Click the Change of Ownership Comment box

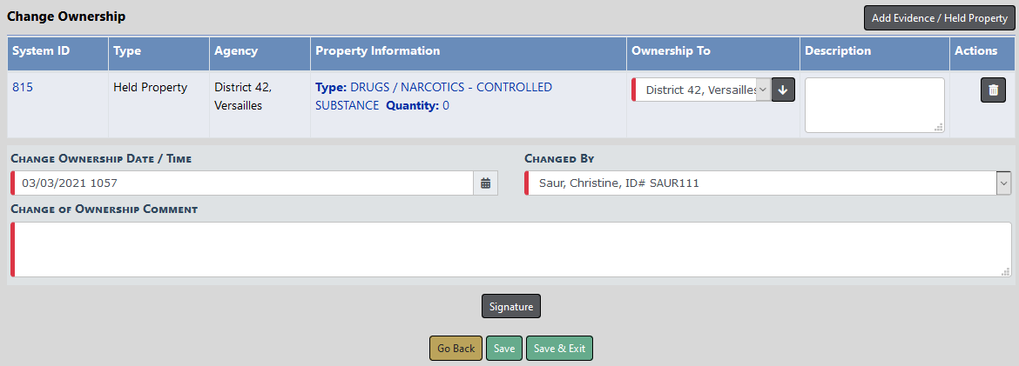pos(509,250)
